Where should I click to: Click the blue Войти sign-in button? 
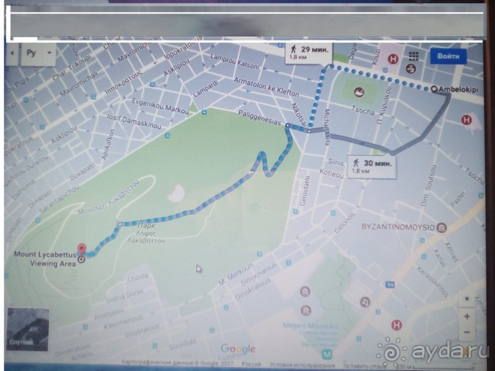coord(448,56)
